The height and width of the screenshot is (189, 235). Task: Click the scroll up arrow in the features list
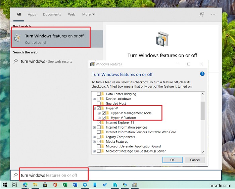203,94
